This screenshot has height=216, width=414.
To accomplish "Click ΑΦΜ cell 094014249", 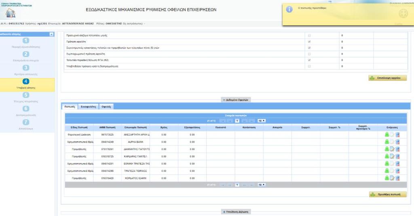I will pyautogui.click(x=108, y=142).
